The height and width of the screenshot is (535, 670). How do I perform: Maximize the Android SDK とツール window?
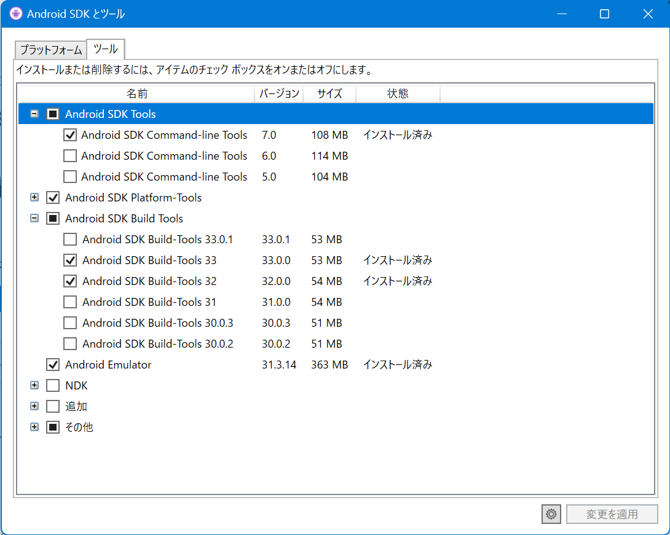click(604, 14)
